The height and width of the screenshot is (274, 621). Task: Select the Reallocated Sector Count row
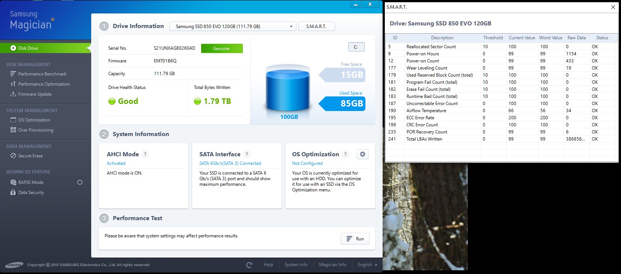point(501,47)
